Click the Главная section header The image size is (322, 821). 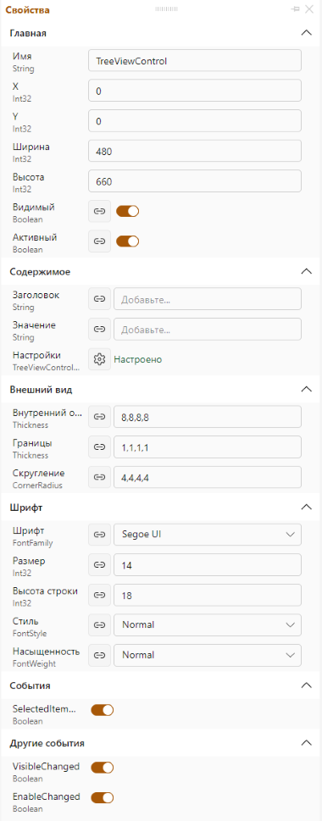[161, 33]
